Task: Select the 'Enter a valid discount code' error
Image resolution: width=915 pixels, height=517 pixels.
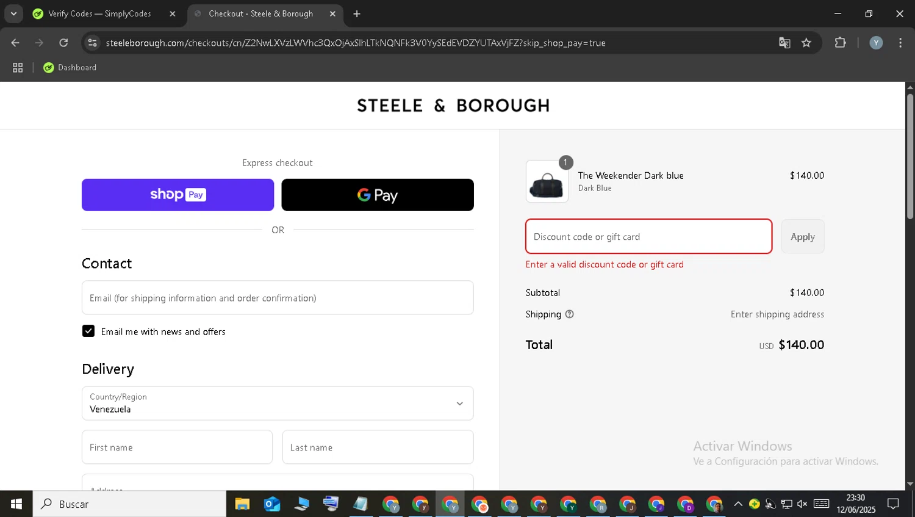Action: pos(605,264)
